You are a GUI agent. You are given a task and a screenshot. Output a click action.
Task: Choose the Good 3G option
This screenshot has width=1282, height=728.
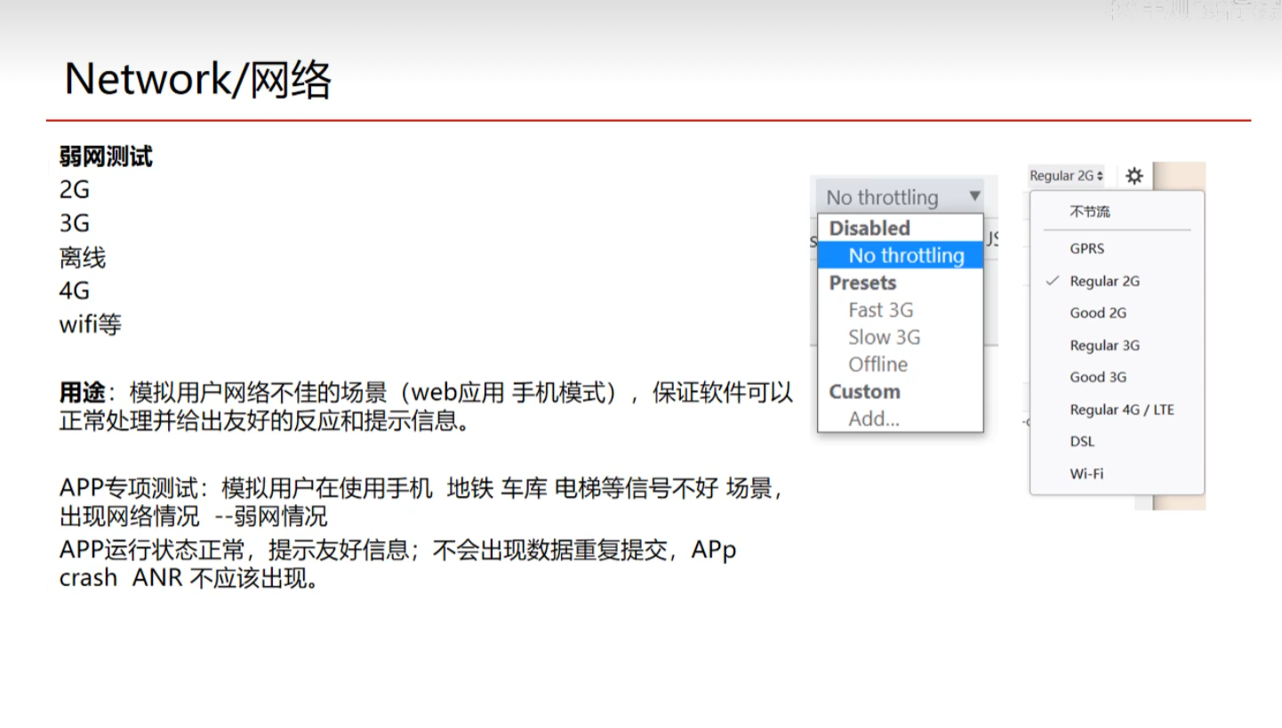[x=1098, y=377]
